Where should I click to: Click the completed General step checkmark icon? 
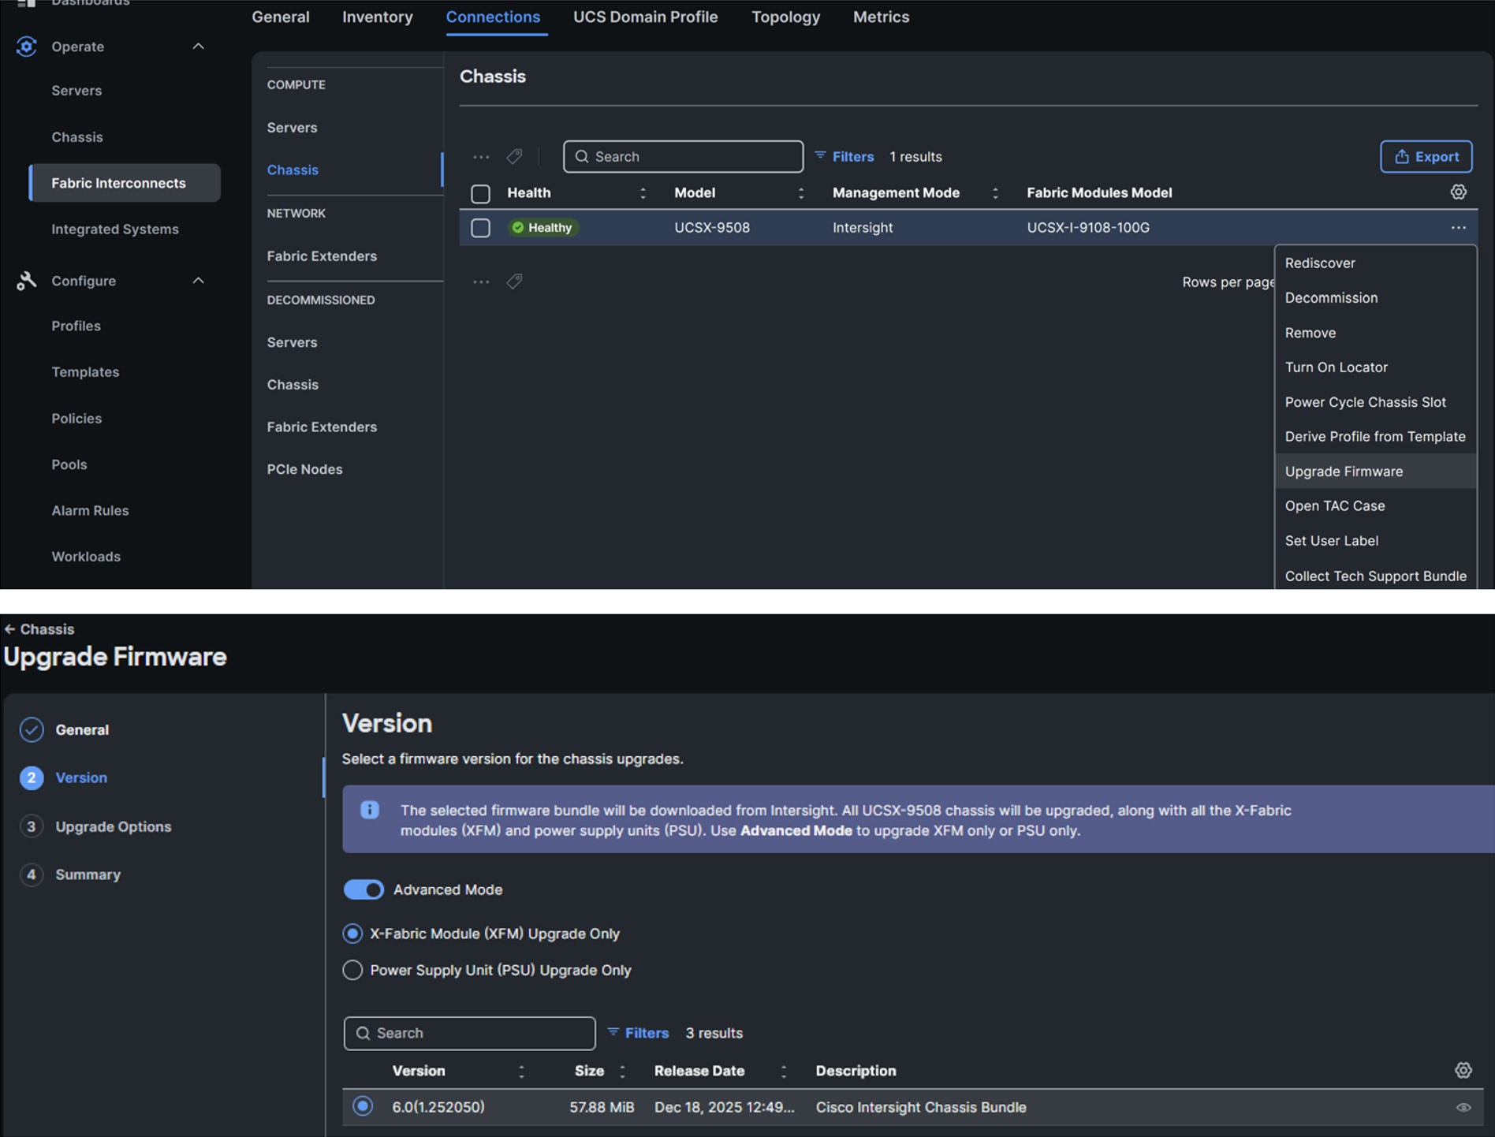(32, 729)
